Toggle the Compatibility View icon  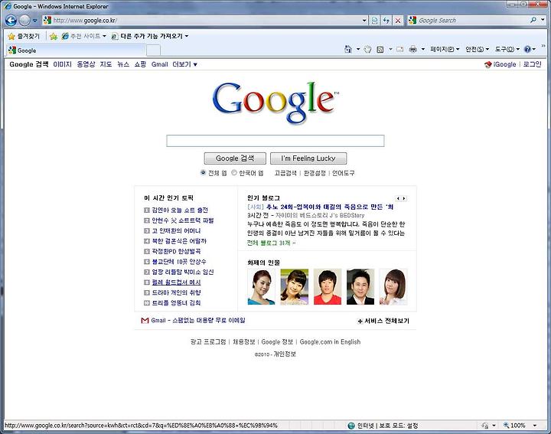pyautogui.click(x=374, y=21)
